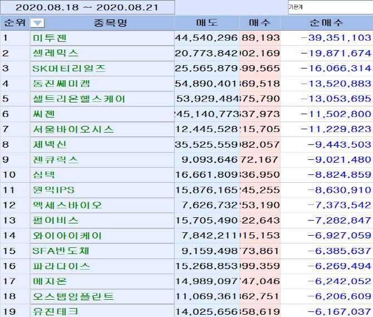Viewport: 373px width, 317px height.
Task: Open the dropdown arrow beside 순위 header
Action: click(37, 23)
